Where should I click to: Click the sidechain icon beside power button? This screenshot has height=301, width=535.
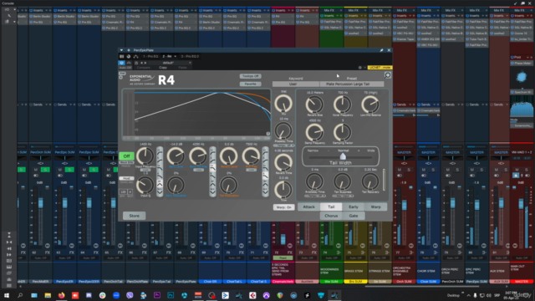coord(129,63)
